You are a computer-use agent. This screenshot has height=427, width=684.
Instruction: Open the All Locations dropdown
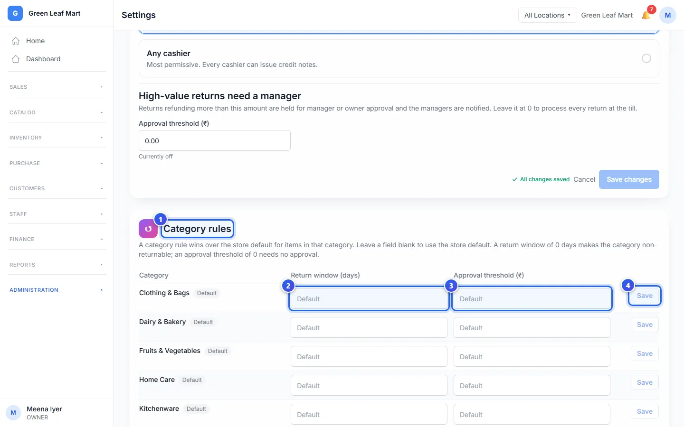[x=547, y=15]
